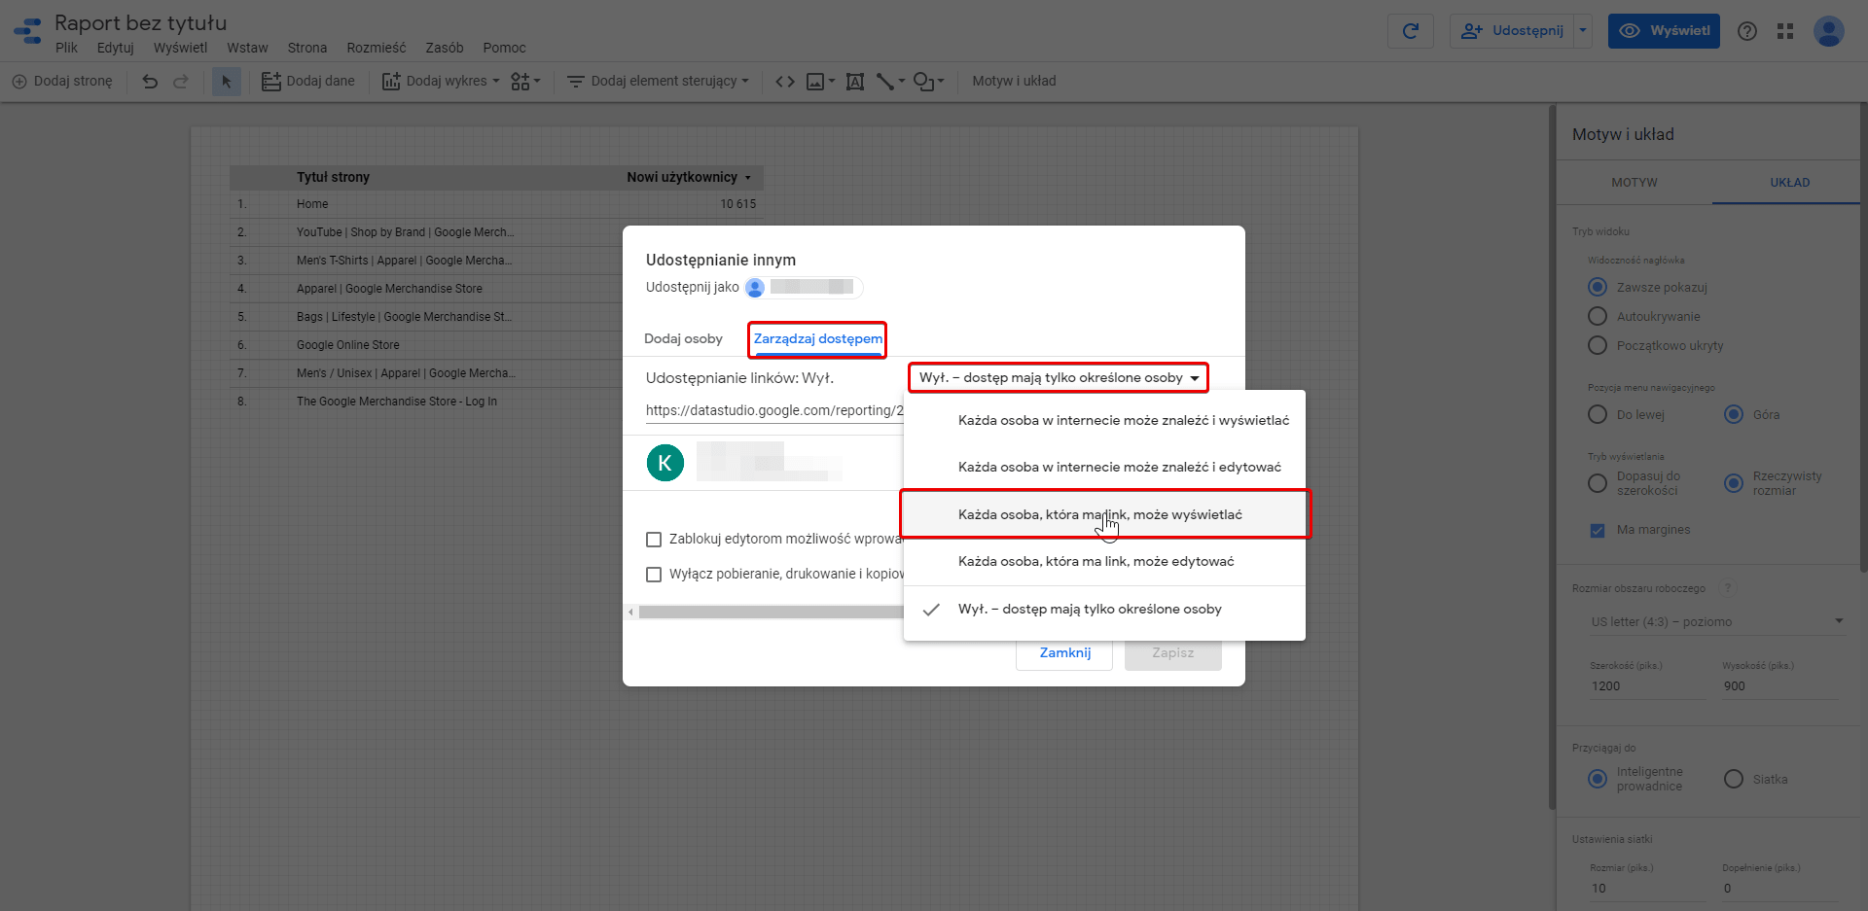Switch to the MOTYW tab

1634,182
